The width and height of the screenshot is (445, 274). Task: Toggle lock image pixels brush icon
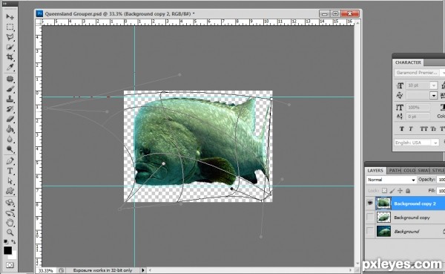pos(392,191)
